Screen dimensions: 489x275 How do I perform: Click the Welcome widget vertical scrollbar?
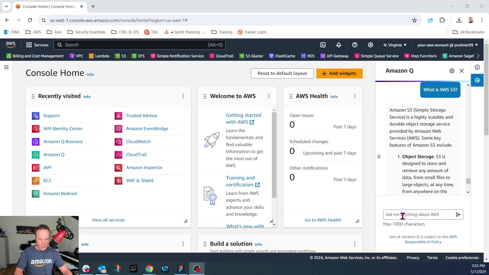(x=274, y=155)
